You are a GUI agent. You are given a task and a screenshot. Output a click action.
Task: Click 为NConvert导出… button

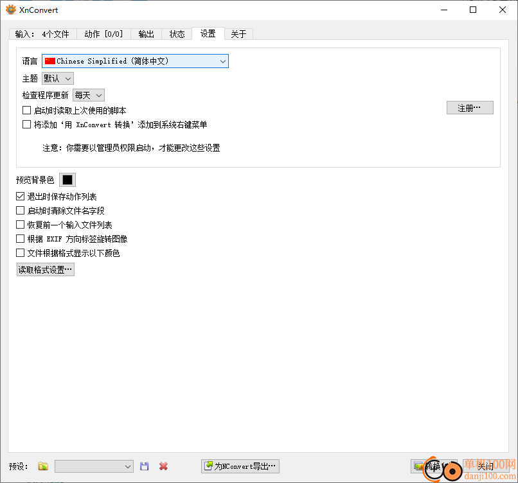click(x=240, y=466)
